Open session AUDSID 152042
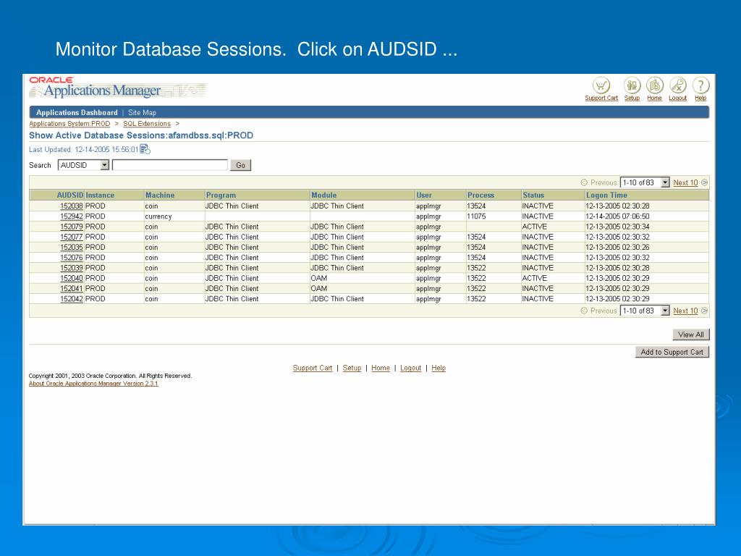The height and width of the screenshot is (556, 741). click(x=72, y=299)
